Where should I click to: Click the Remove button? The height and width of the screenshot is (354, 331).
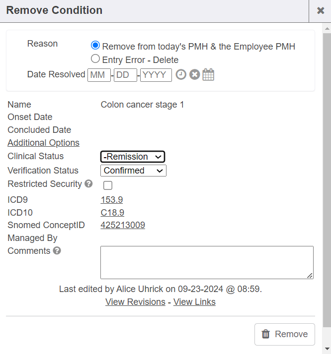point(285,334)
